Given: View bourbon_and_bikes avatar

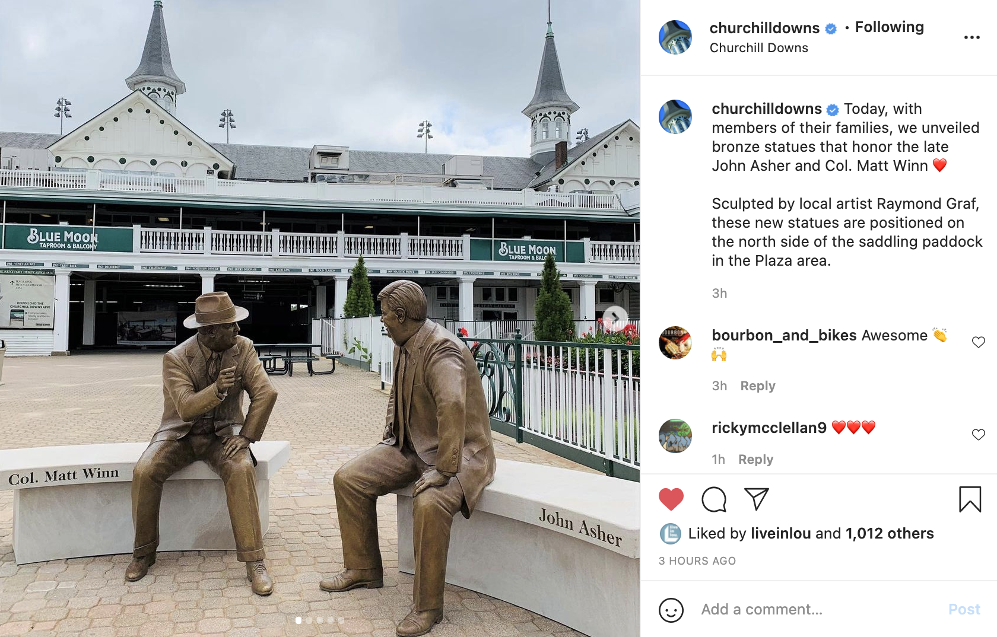Looking at the screenshot, I should pos(675,342).
